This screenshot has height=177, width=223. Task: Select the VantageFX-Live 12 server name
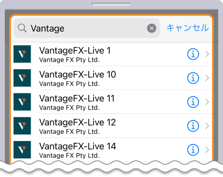point(77,122)
